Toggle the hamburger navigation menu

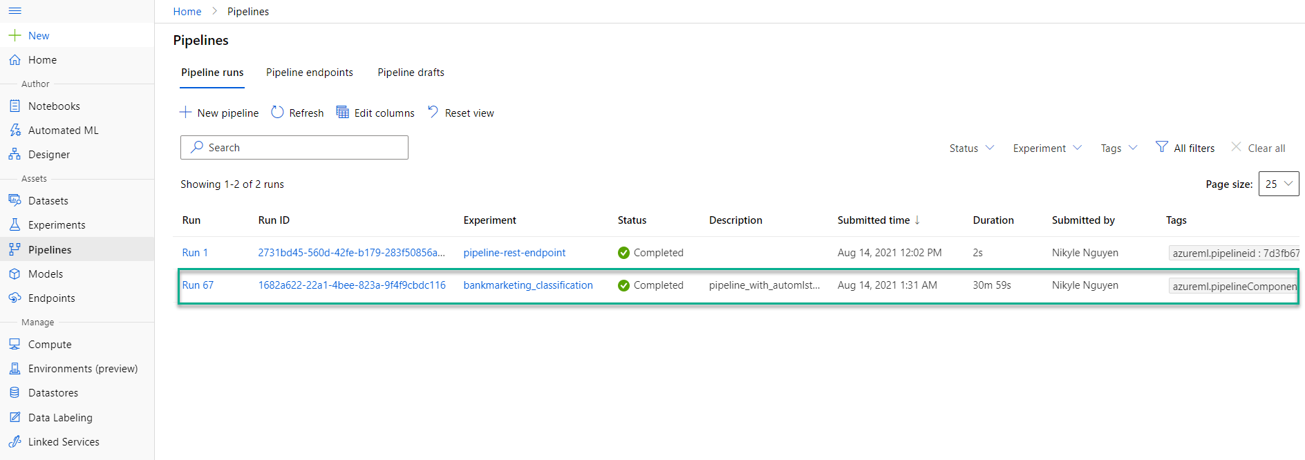[15, 11]
